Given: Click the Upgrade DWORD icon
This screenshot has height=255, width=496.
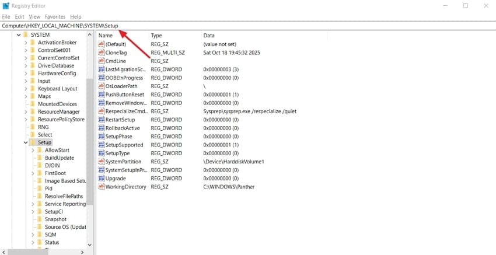Looking at the screenshot, I should (101, 178).
